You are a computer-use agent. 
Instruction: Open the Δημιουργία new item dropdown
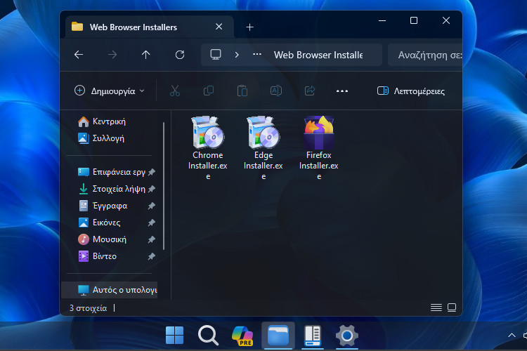(110, 91)
